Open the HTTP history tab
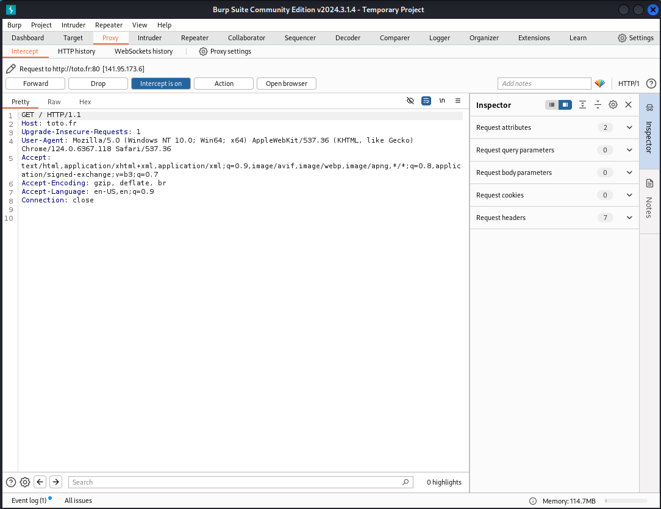 coord(76,51)
